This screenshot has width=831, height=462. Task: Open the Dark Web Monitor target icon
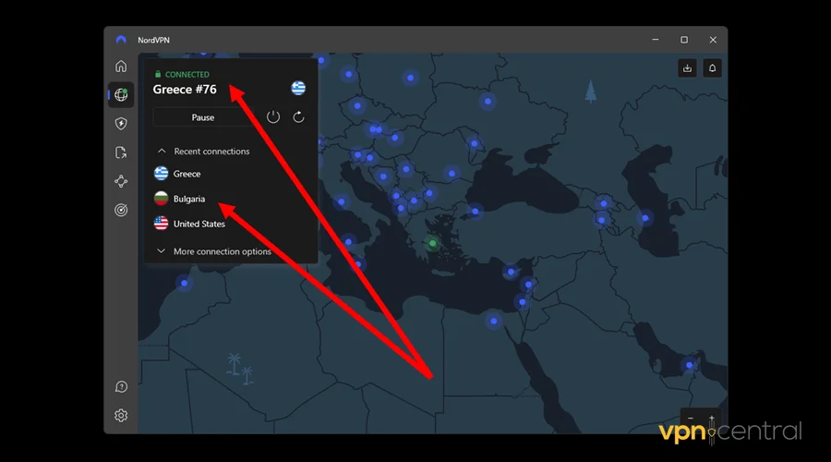click(x=121, y=210)
